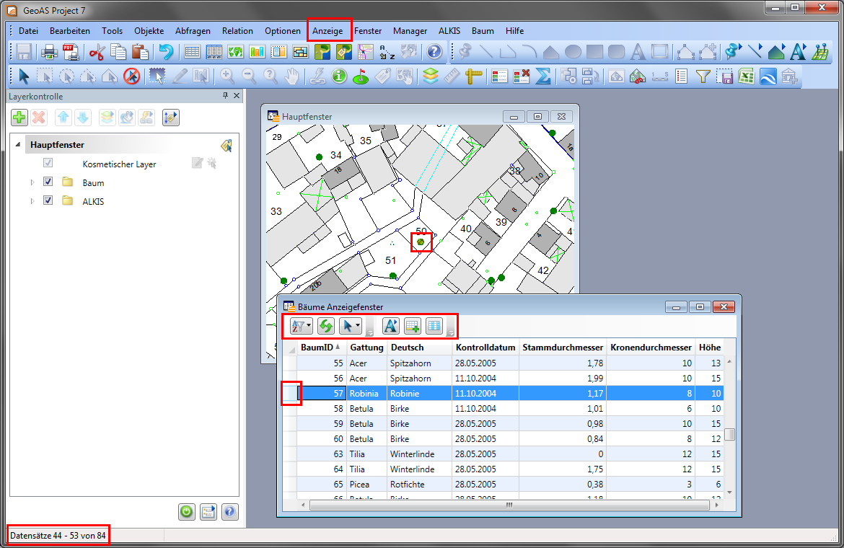Open the Bearbeiten menu
Screen dimensions: 844x548
70,31
